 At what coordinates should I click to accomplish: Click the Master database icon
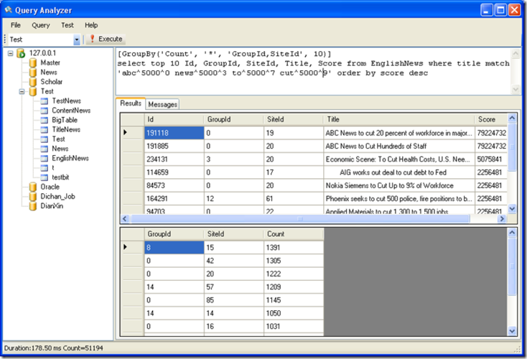click(33, 63)
